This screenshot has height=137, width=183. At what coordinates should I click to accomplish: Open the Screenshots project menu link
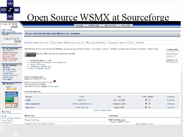pos(113,43)
